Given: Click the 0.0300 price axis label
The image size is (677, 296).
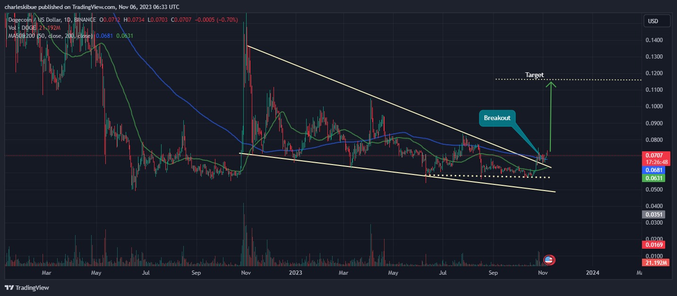Looking at the screenshot, I should (x=654, y=223).
